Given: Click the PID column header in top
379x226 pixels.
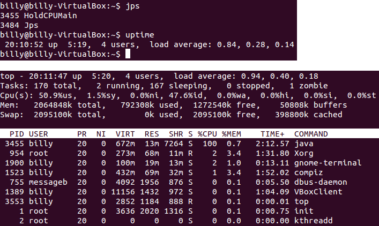Looking at the screenshot, I should click(x=17, y=133).
